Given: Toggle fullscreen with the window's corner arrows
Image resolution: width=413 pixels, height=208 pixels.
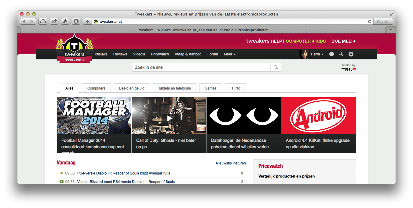Looking at the screenshot, I should pyautogui.click(x=392, y=14).
